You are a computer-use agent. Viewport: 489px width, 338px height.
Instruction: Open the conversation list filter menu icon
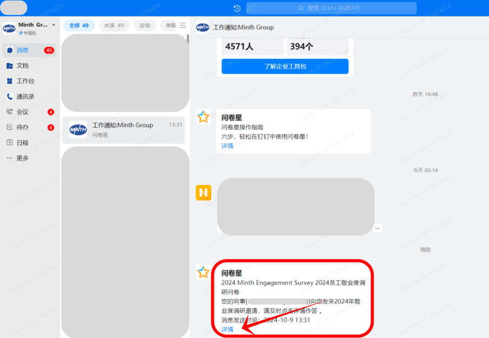click(x=182, y=25)
